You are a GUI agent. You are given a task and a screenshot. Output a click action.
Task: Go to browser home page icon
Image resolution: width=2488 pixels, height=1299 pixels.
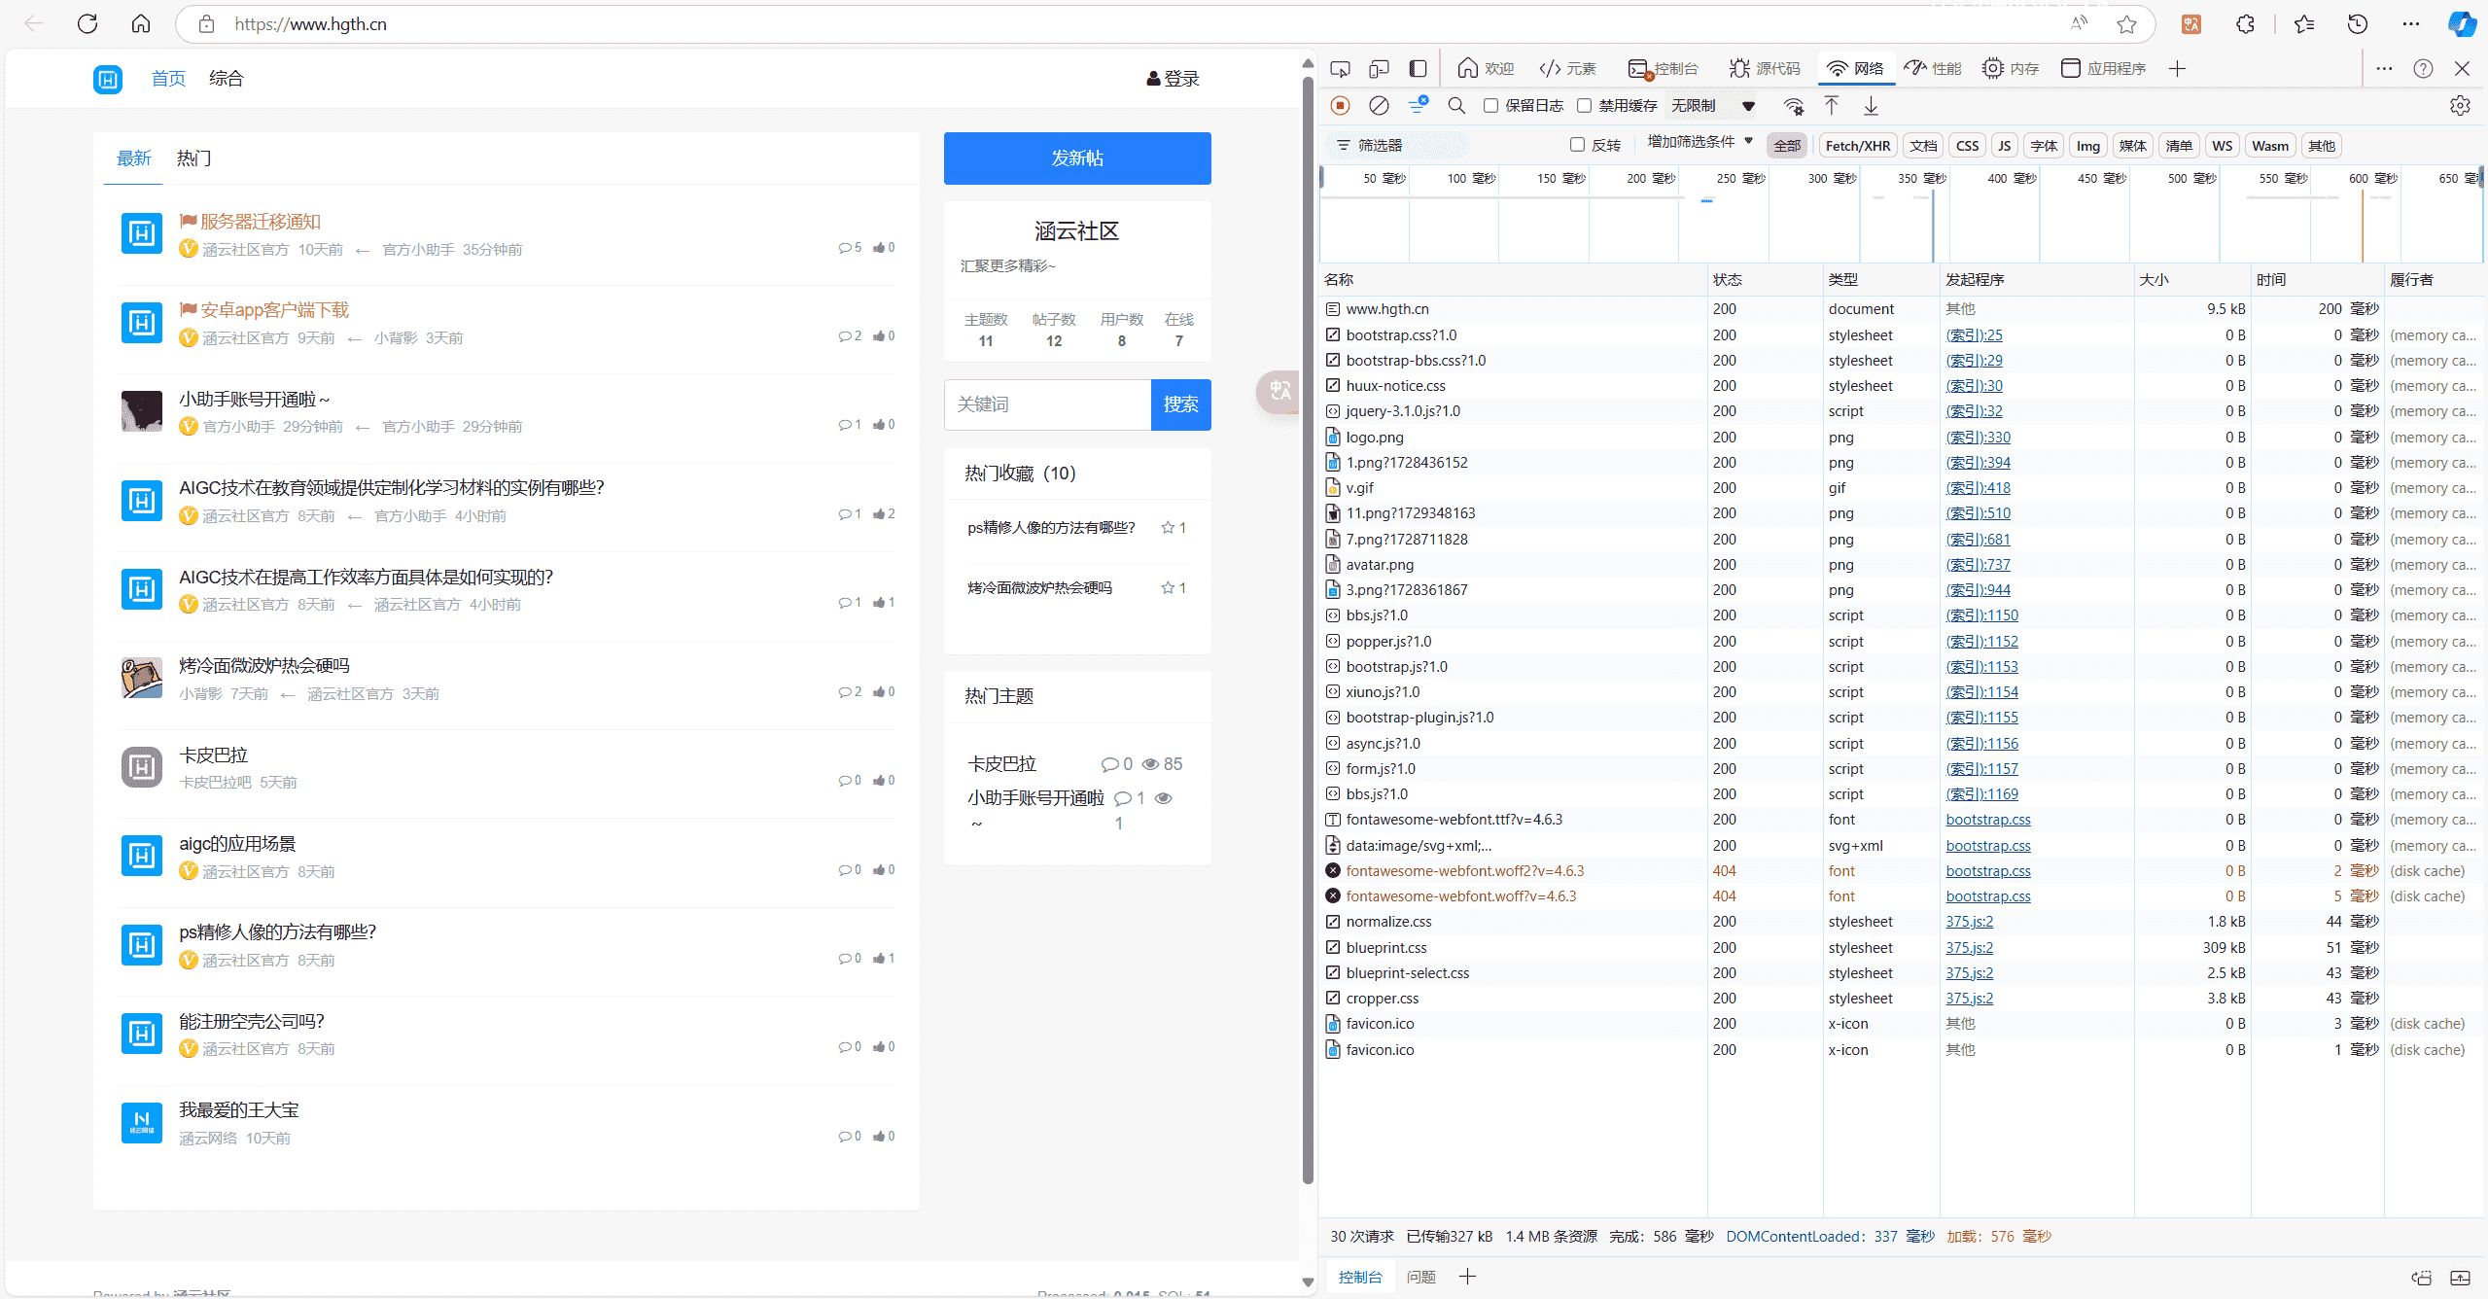[x=141, y=24]
